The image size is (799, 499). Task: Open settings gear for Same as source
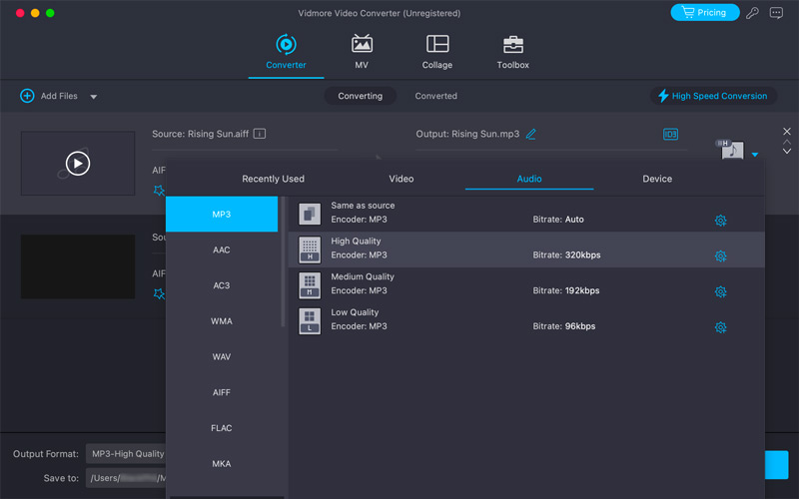point(720,221)
